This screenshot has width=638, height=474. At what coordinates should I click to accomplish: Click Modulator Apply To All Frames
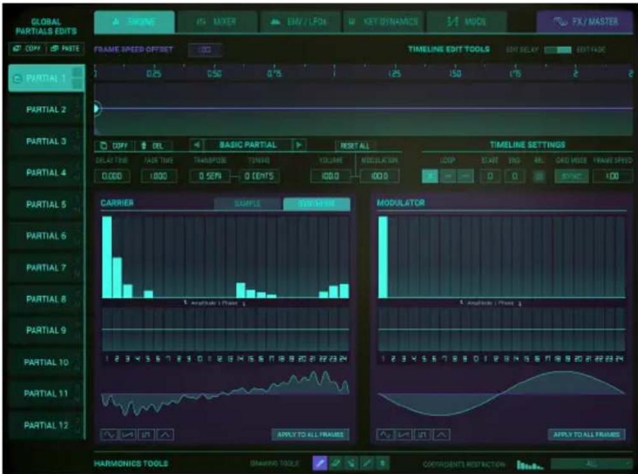click(x=586, y=435)
